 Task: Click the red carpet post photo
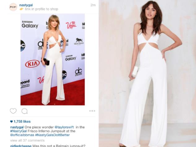click(x=53, y=59)
